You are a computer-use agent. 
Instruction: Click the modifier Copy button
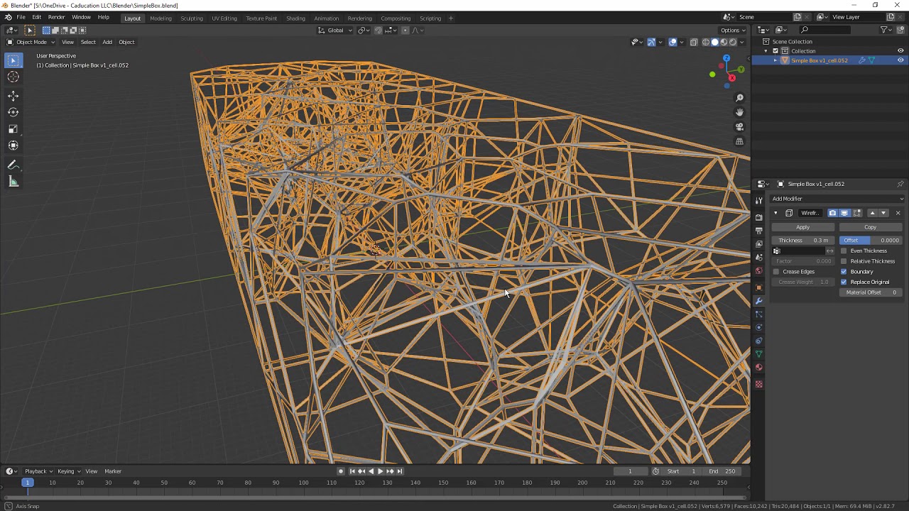pos(870,227)
